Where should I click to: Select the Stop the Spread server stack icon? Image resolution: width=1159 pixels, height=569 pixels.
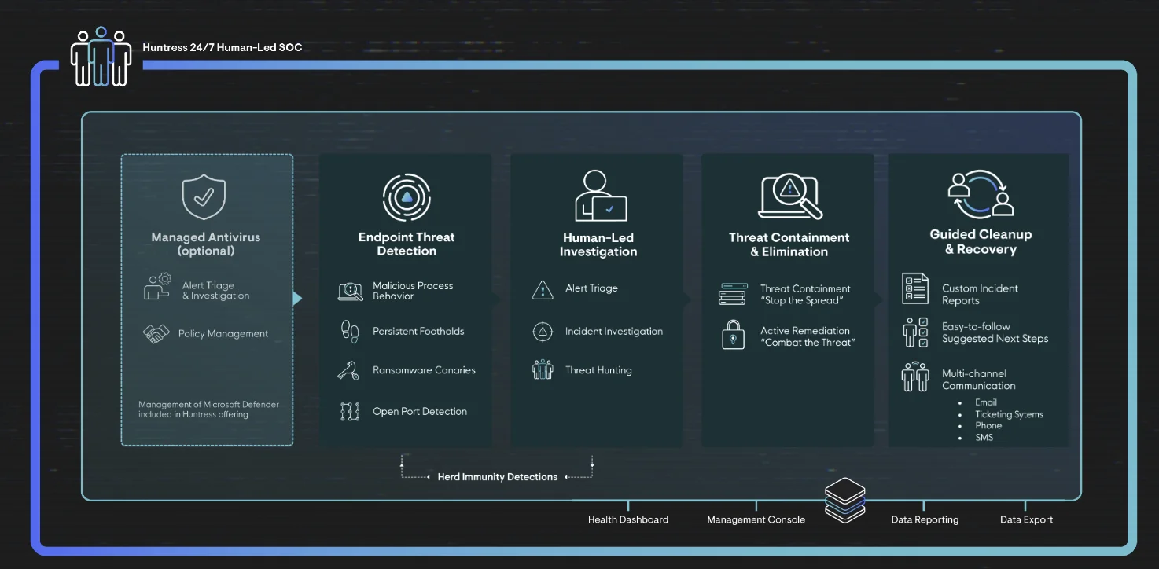tap(732, 295)
